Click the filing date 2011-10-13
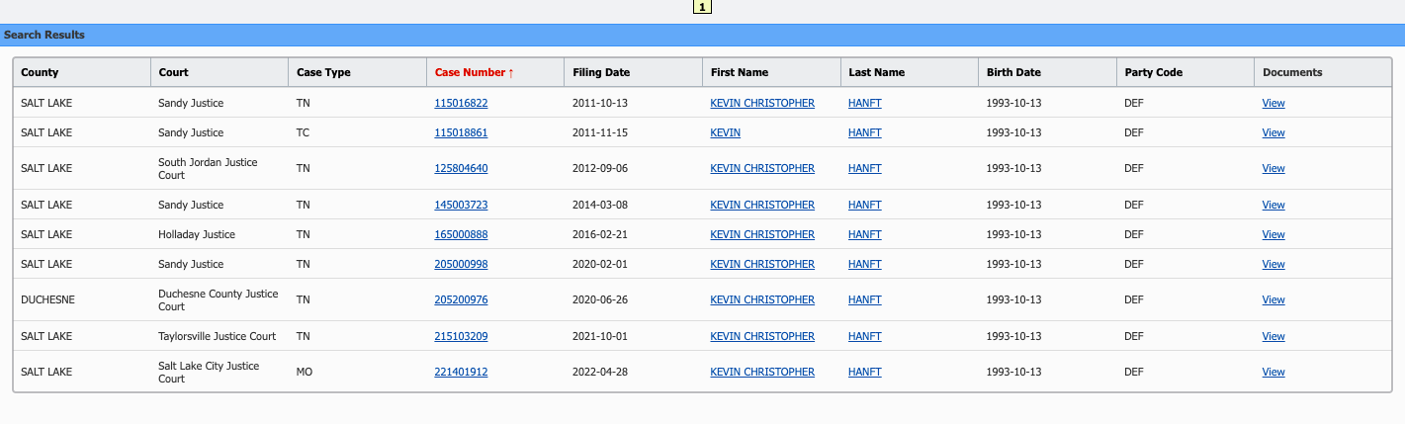 pyautogui.click(x=600, y=103)
